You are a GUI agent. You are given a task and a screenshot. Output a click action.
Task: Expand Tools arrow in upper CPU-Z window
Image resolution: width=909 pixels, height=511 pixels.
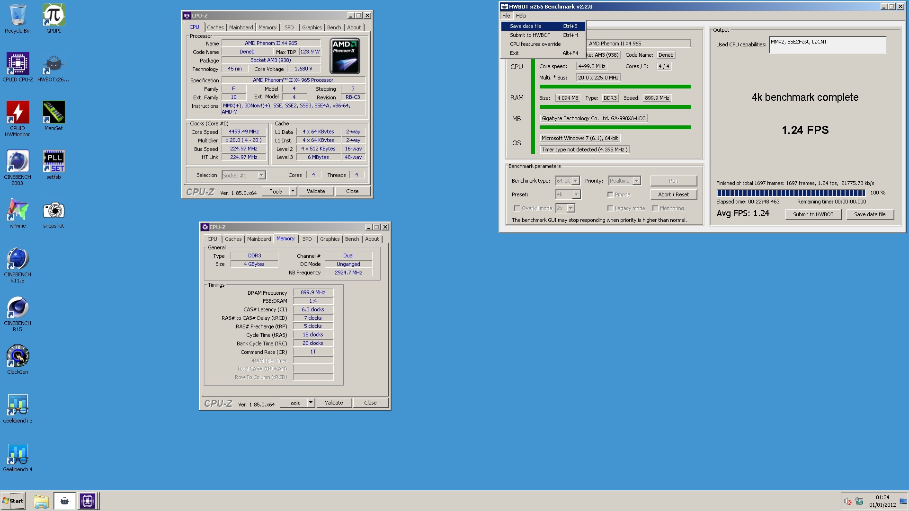tap(293, 191)
